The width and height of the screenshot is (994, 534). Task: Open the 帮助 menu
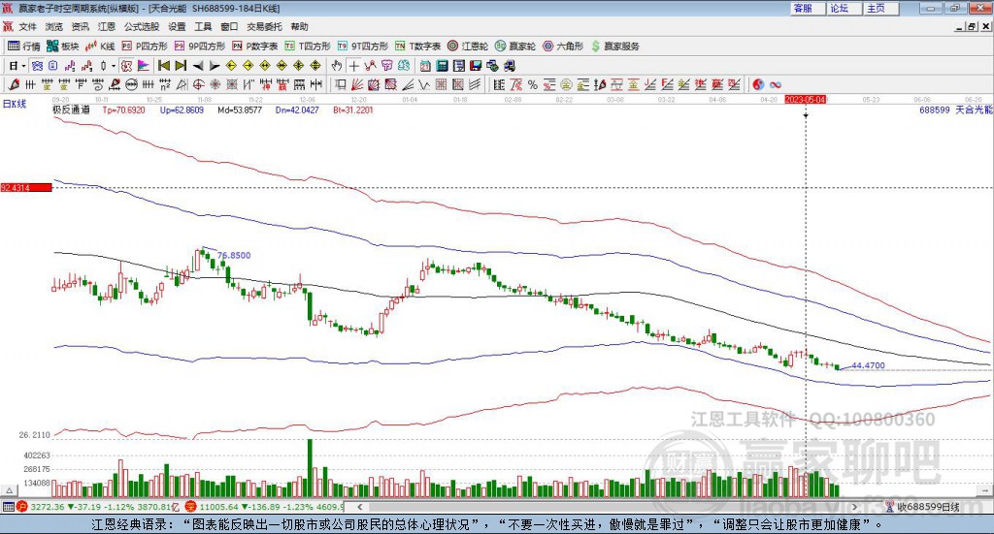tap(299, 26)
